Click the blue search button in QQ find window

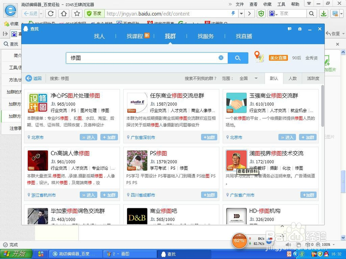238,58
